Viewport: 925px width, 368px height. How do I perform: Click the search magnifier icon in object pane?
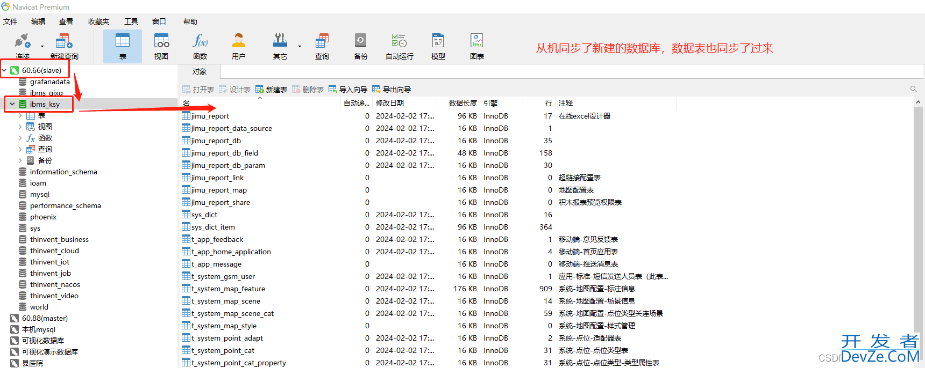(913, 89)
